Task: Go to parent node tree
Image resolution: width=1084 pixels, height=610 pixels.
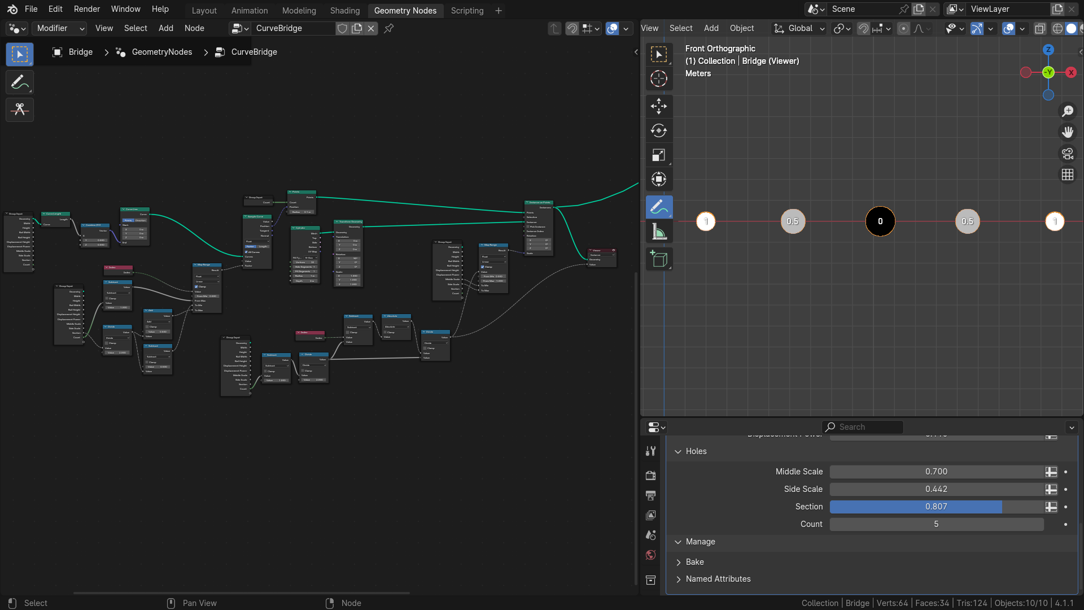Action: tap(554, 28)
